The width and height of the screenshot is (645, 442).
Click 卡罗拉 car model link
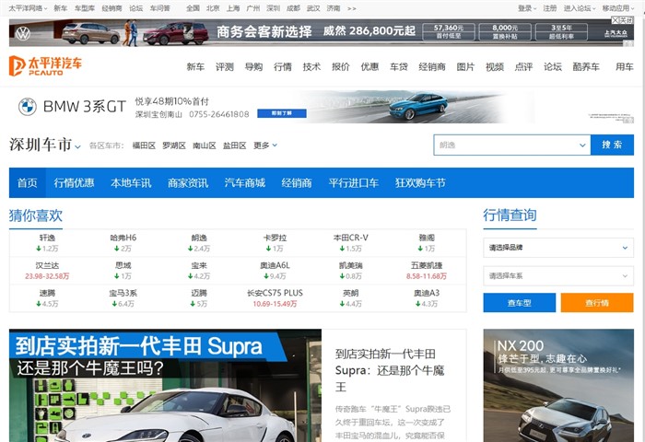point(275,238)
